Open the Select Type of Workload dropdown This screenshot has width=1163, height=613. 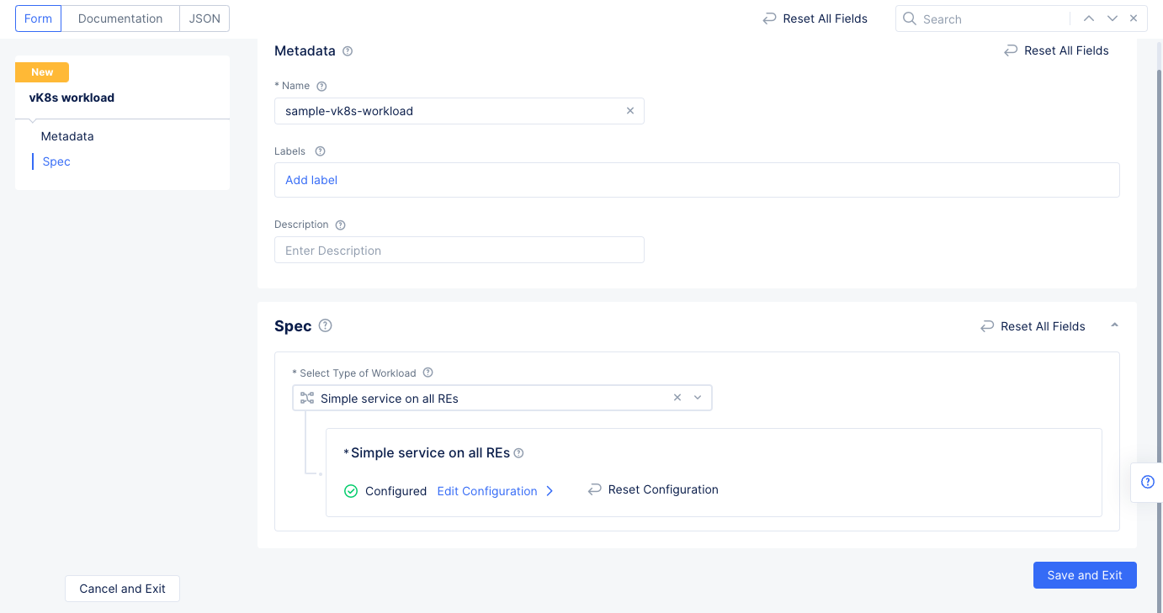(698, 399)
